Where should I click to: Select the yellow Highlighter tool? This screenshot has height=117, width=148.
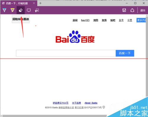(12, 10)
